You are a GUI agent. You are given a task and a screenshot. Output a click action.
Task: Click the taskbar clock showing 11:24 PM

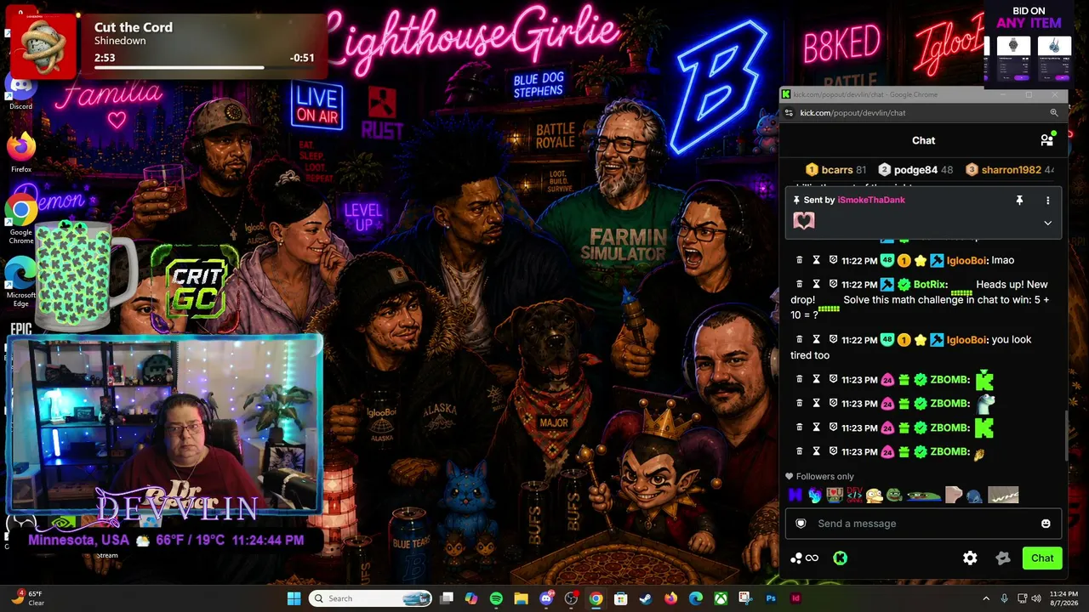pos(1063,598)
